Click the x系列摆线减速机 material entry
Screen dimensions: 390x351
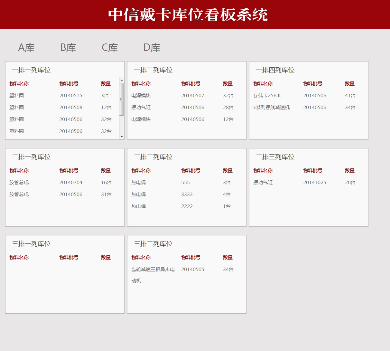pos(271,108)
